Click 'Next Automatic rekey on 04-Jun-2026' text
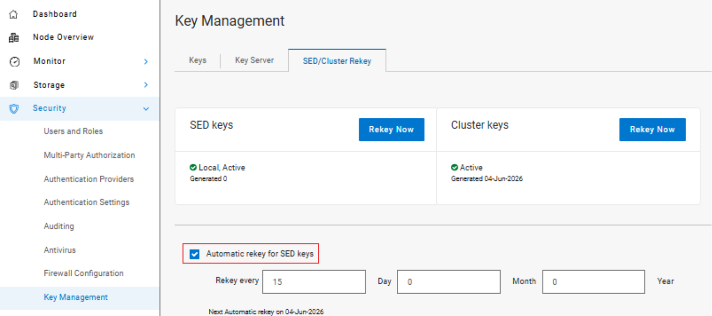 pos(266,312)
